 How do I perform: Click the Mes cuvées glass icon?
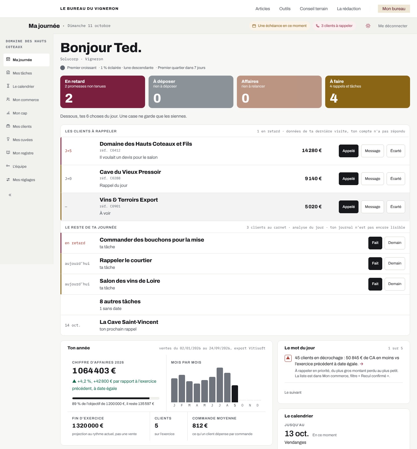8,139
